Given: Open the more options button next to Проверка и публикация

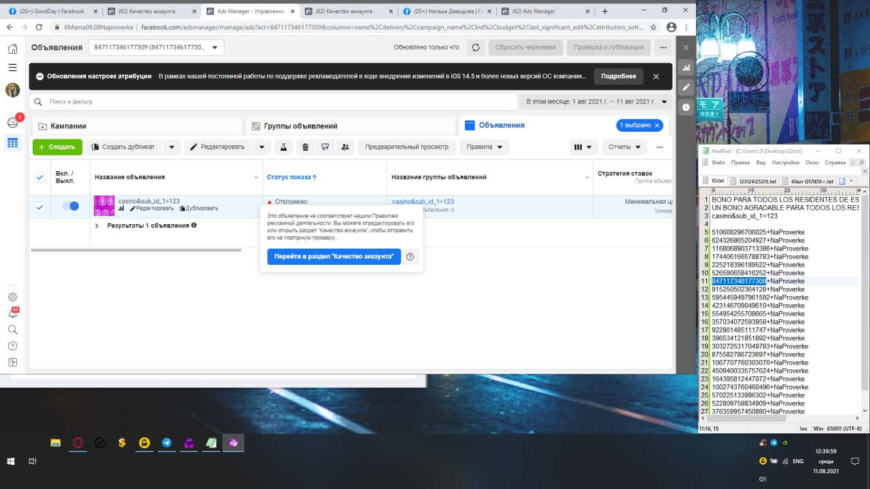Looking at the screenshot, I should [x=663, y=48].
